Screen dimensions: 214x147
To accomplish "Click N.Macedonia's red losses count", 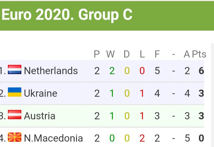I will 142,138.
